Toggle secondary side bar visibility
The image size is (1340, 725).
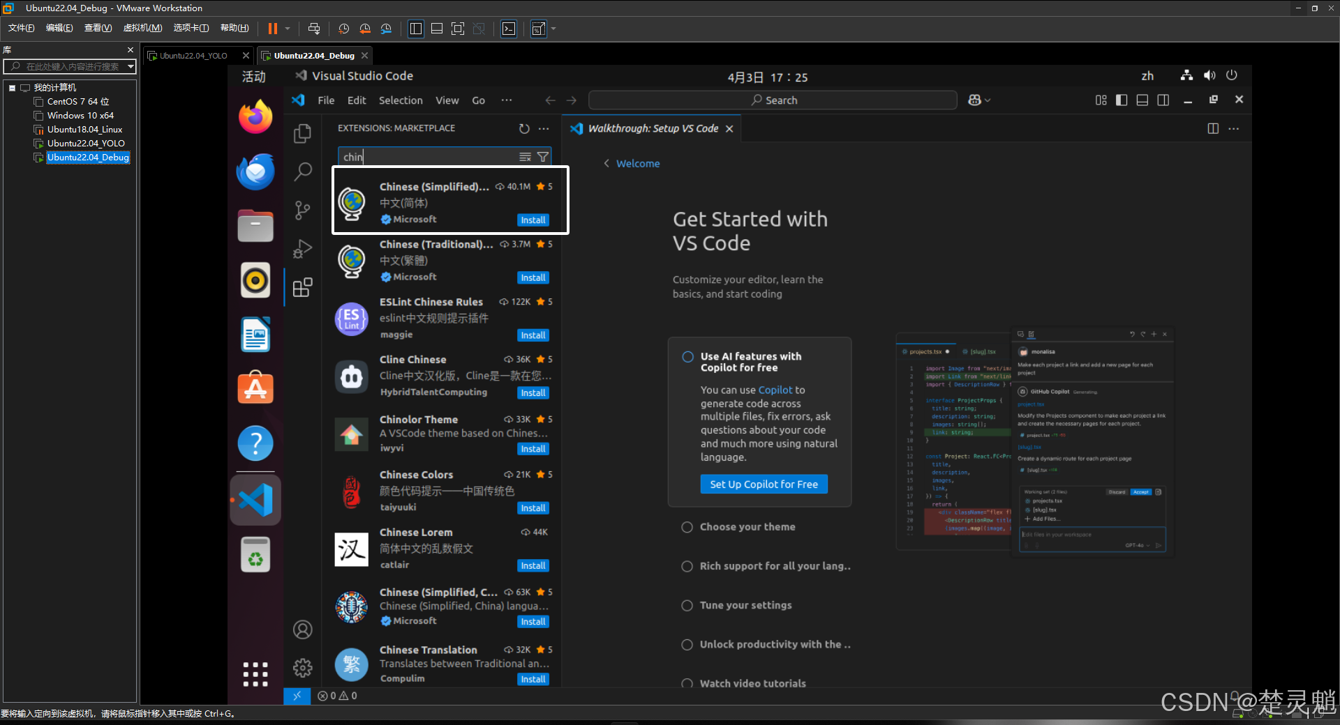coord(1163,100)
